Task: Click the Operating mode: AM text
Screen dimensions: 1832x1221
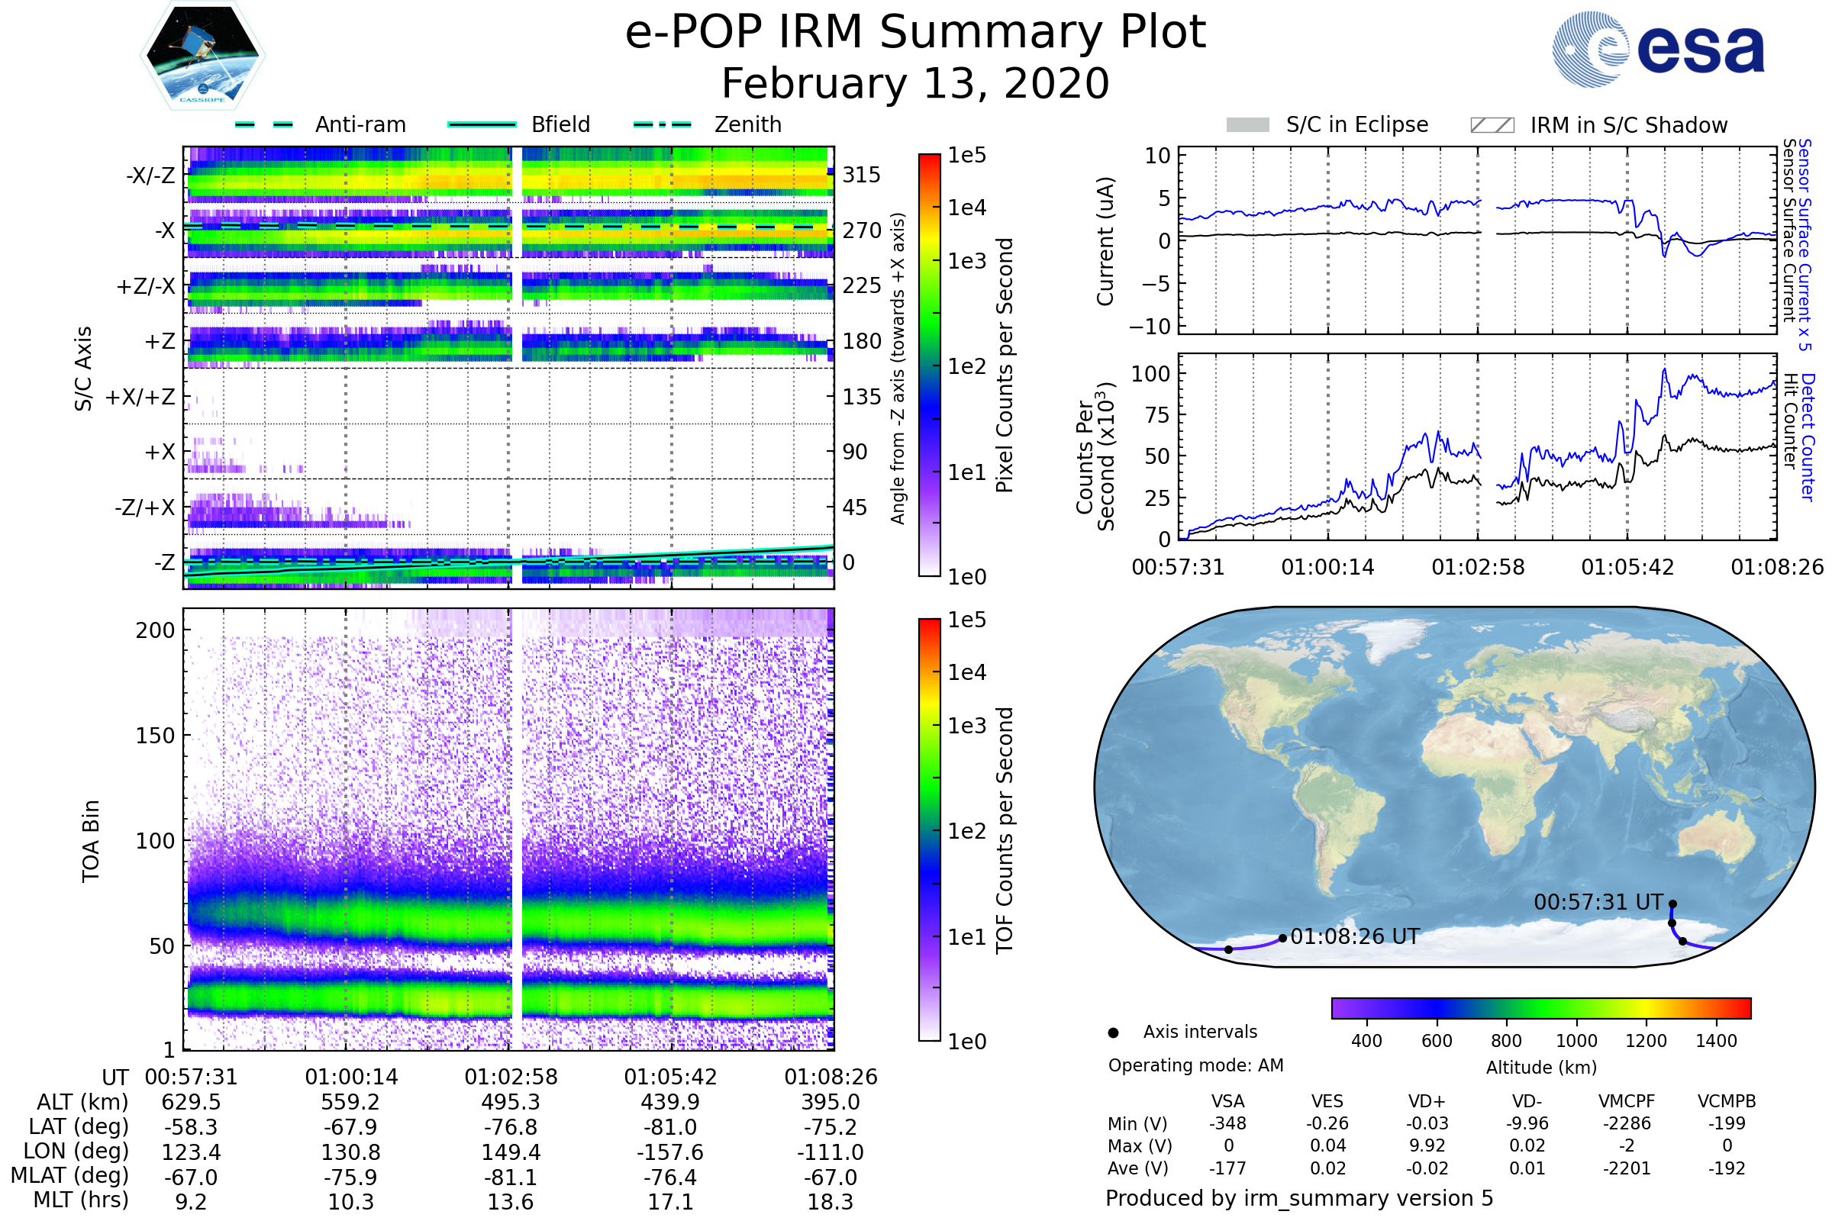Action: 1195,1065
